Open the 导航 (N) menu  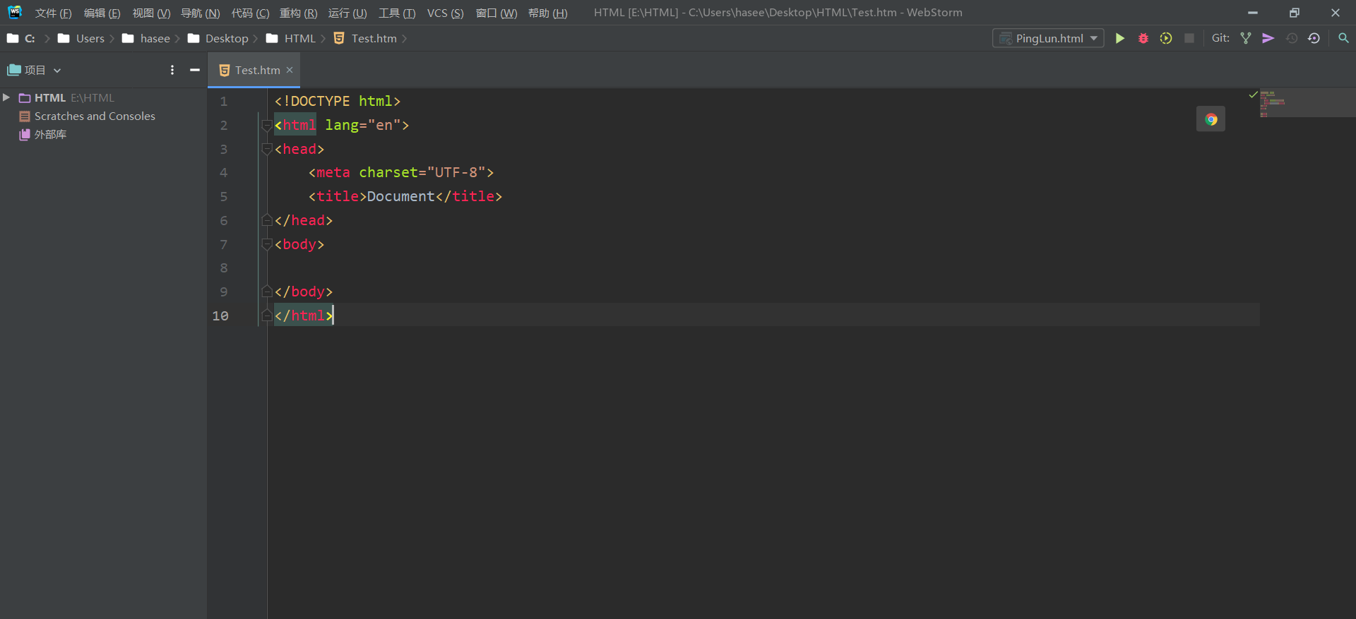coord(201,13)
